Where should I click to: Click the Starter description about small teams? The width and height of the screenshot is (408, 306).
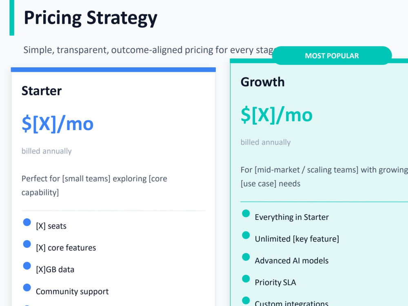click(94, 186)
